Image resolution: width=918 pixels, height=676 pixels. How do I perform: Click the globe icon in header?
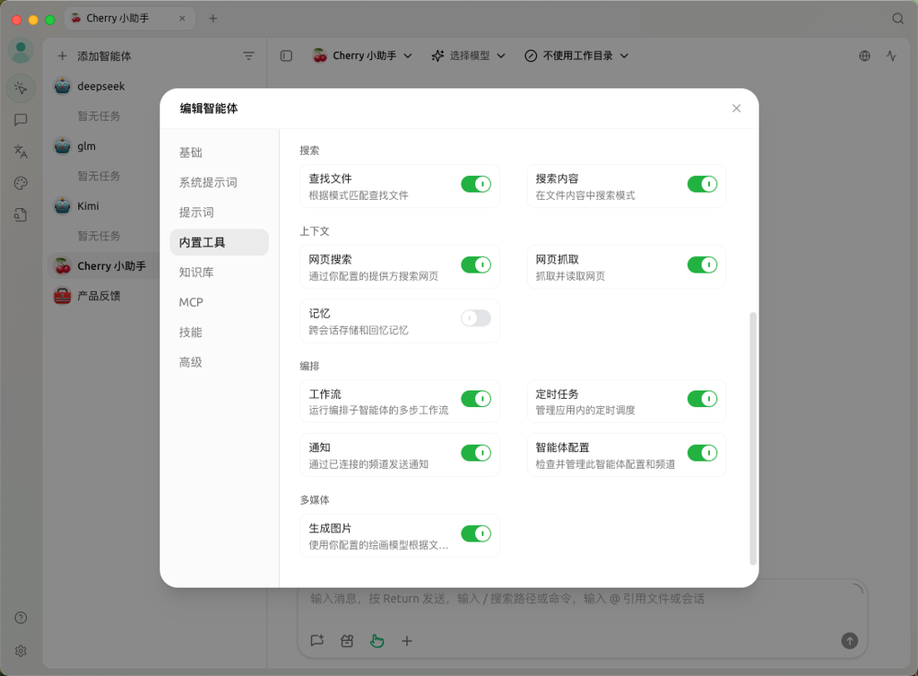coord(865,56)
